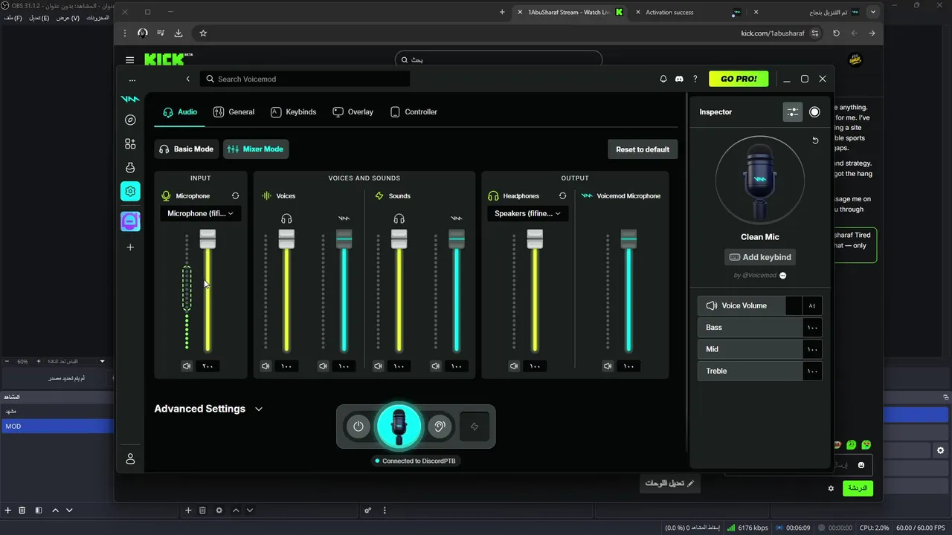Adjust the Microphone input fader
Image resolution: width=952 pixels, height=535 pixels.
tap(208, 239)
